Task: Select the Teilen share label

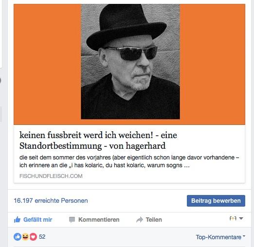Action: point(154,220)
